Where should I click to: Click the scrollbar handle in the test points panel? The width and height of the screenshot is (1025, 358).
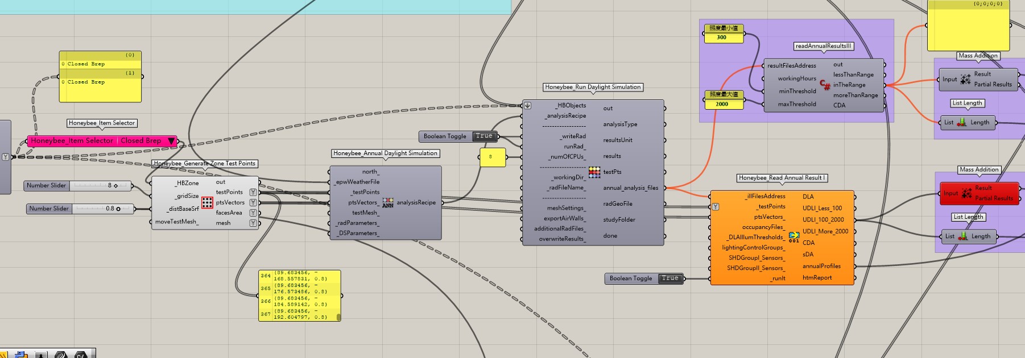coord(338,317)
